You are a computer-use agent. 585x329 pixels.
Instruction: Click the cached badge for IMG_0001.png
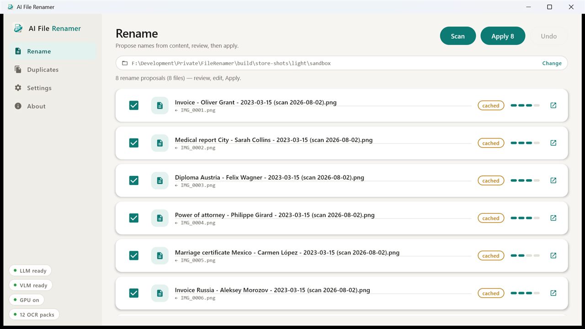[x=491, y=106]
